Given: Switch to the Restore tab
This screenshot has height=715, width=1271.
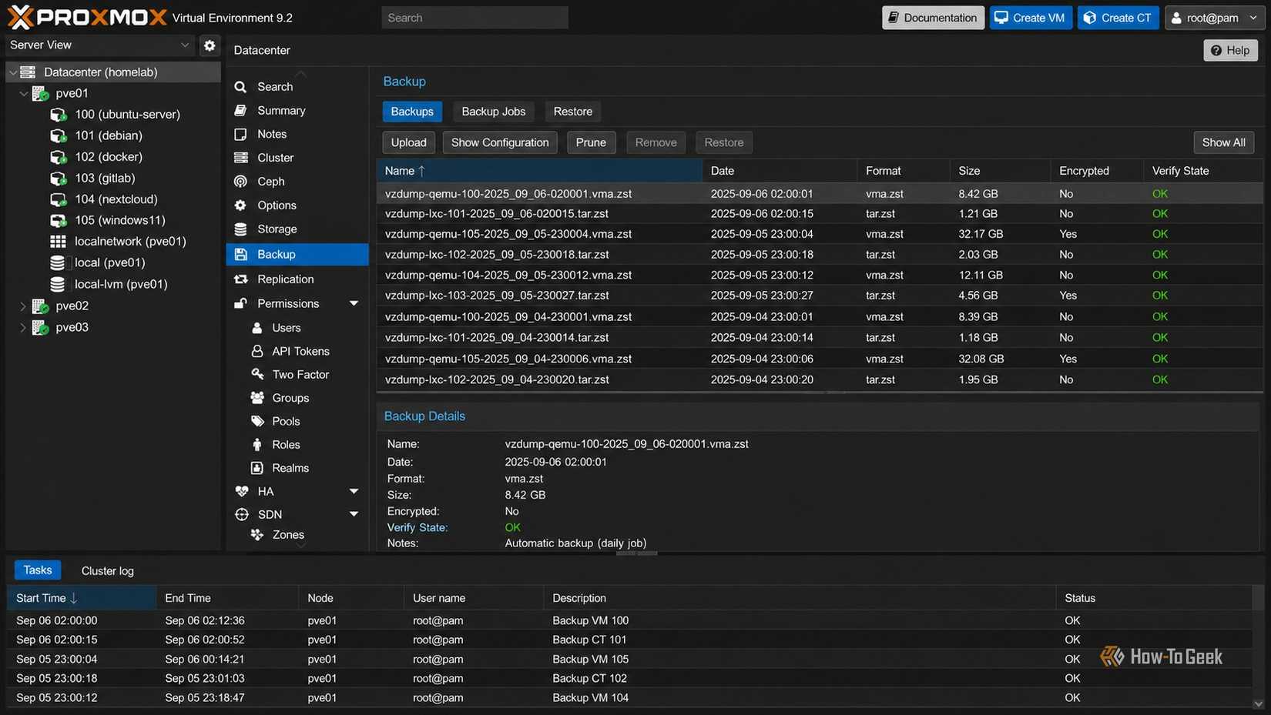Looking at the screenshot, I should [573, 112].
